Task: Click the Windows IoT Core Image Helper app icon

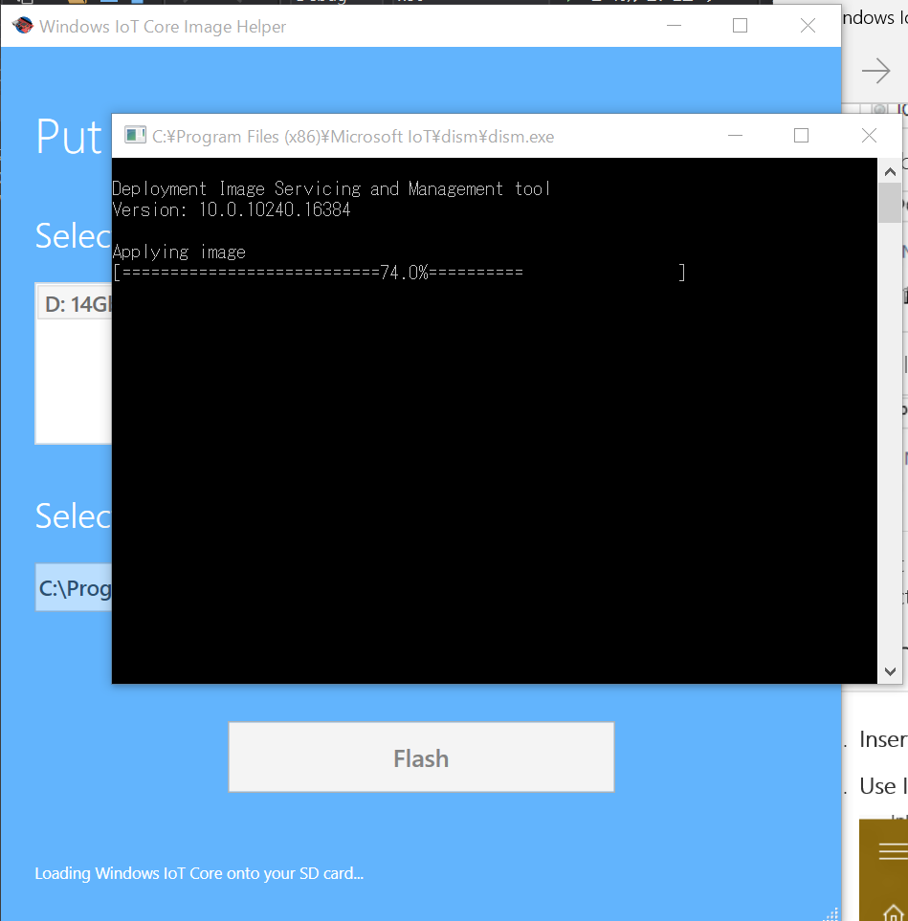Action: pyautogui.click(x=22, y=26)
